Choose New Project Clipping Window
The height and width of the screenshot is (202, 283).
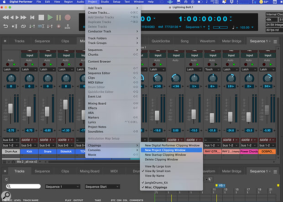pyautogui.click(x=171, y=150)
